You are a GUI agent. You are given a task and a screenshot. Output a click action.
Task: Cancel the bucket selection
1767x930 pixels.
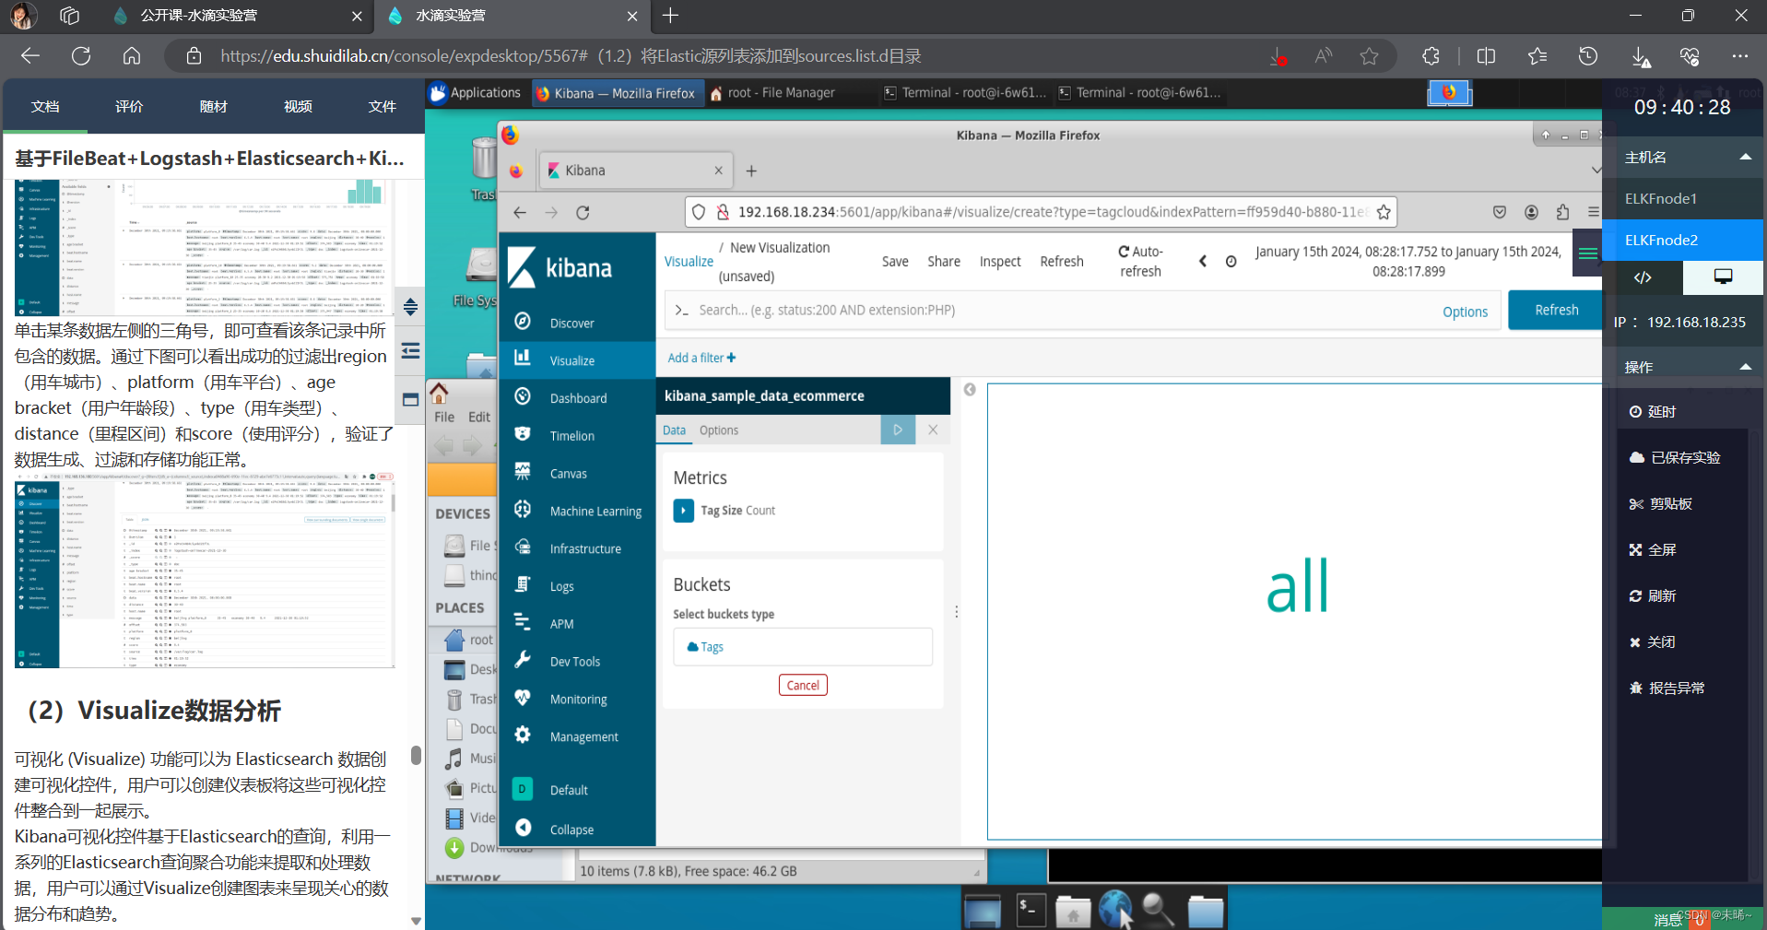(x=803, y=686)
